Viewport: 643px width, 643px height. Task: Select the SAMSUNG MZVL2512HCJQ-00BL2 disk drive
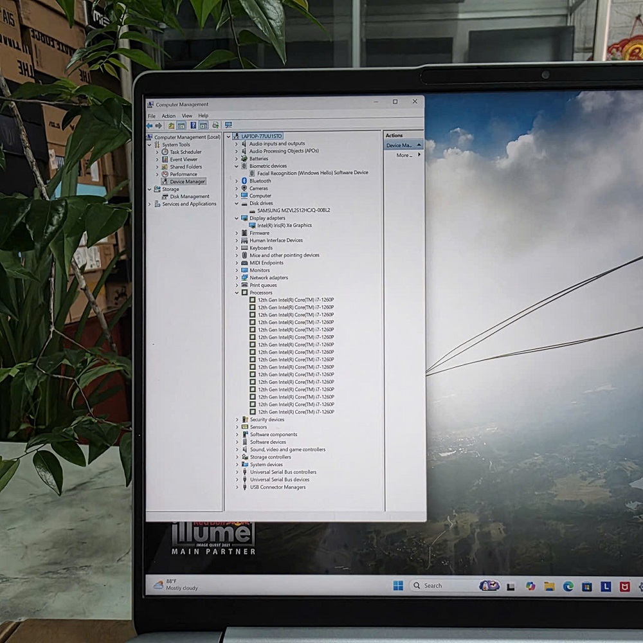point(294,210)
